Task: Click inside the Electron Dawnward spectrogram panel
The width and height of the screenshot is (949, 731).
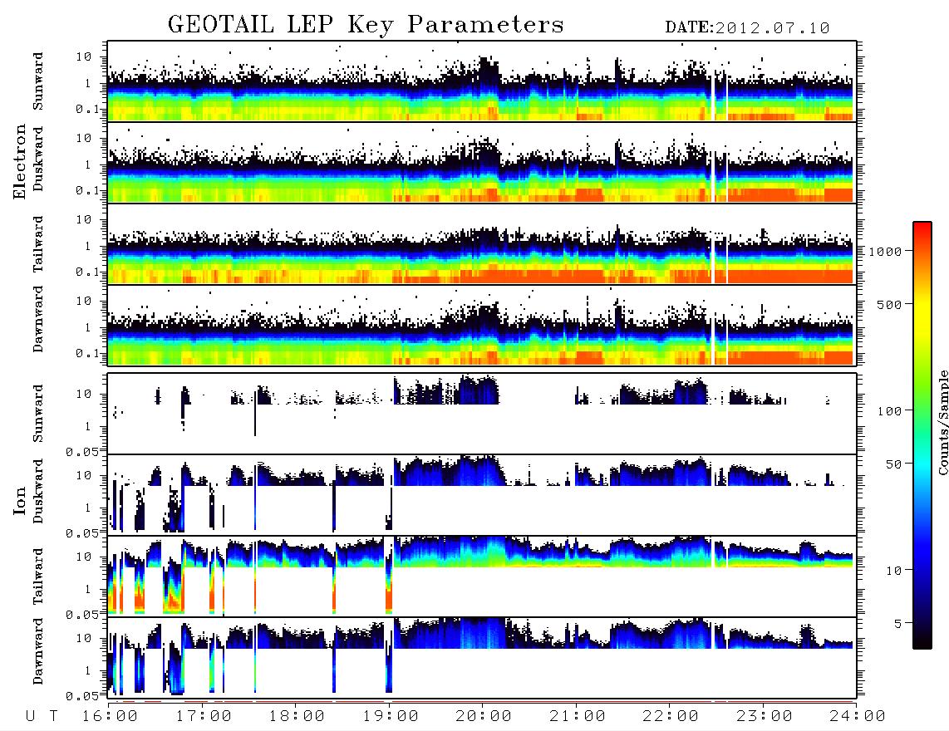Action: [x=482, y=325]
